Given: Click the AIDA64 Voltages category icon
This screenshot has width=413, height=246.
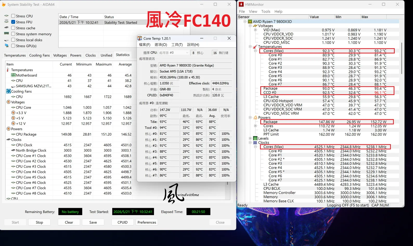Looking at the screenshot, I should 9,102.
